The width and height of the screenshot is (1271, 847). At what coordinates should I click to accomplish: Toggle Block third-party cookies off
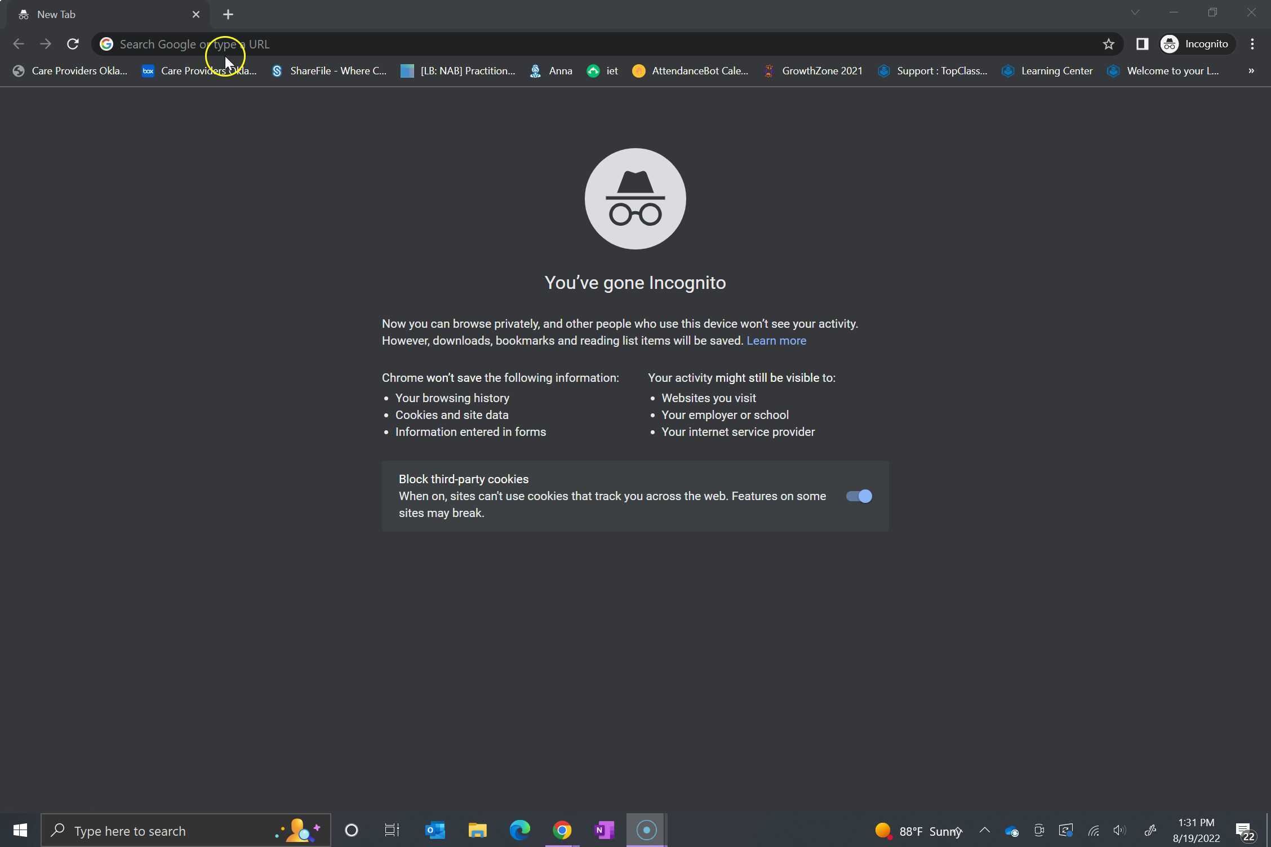(x=858, y=496)
